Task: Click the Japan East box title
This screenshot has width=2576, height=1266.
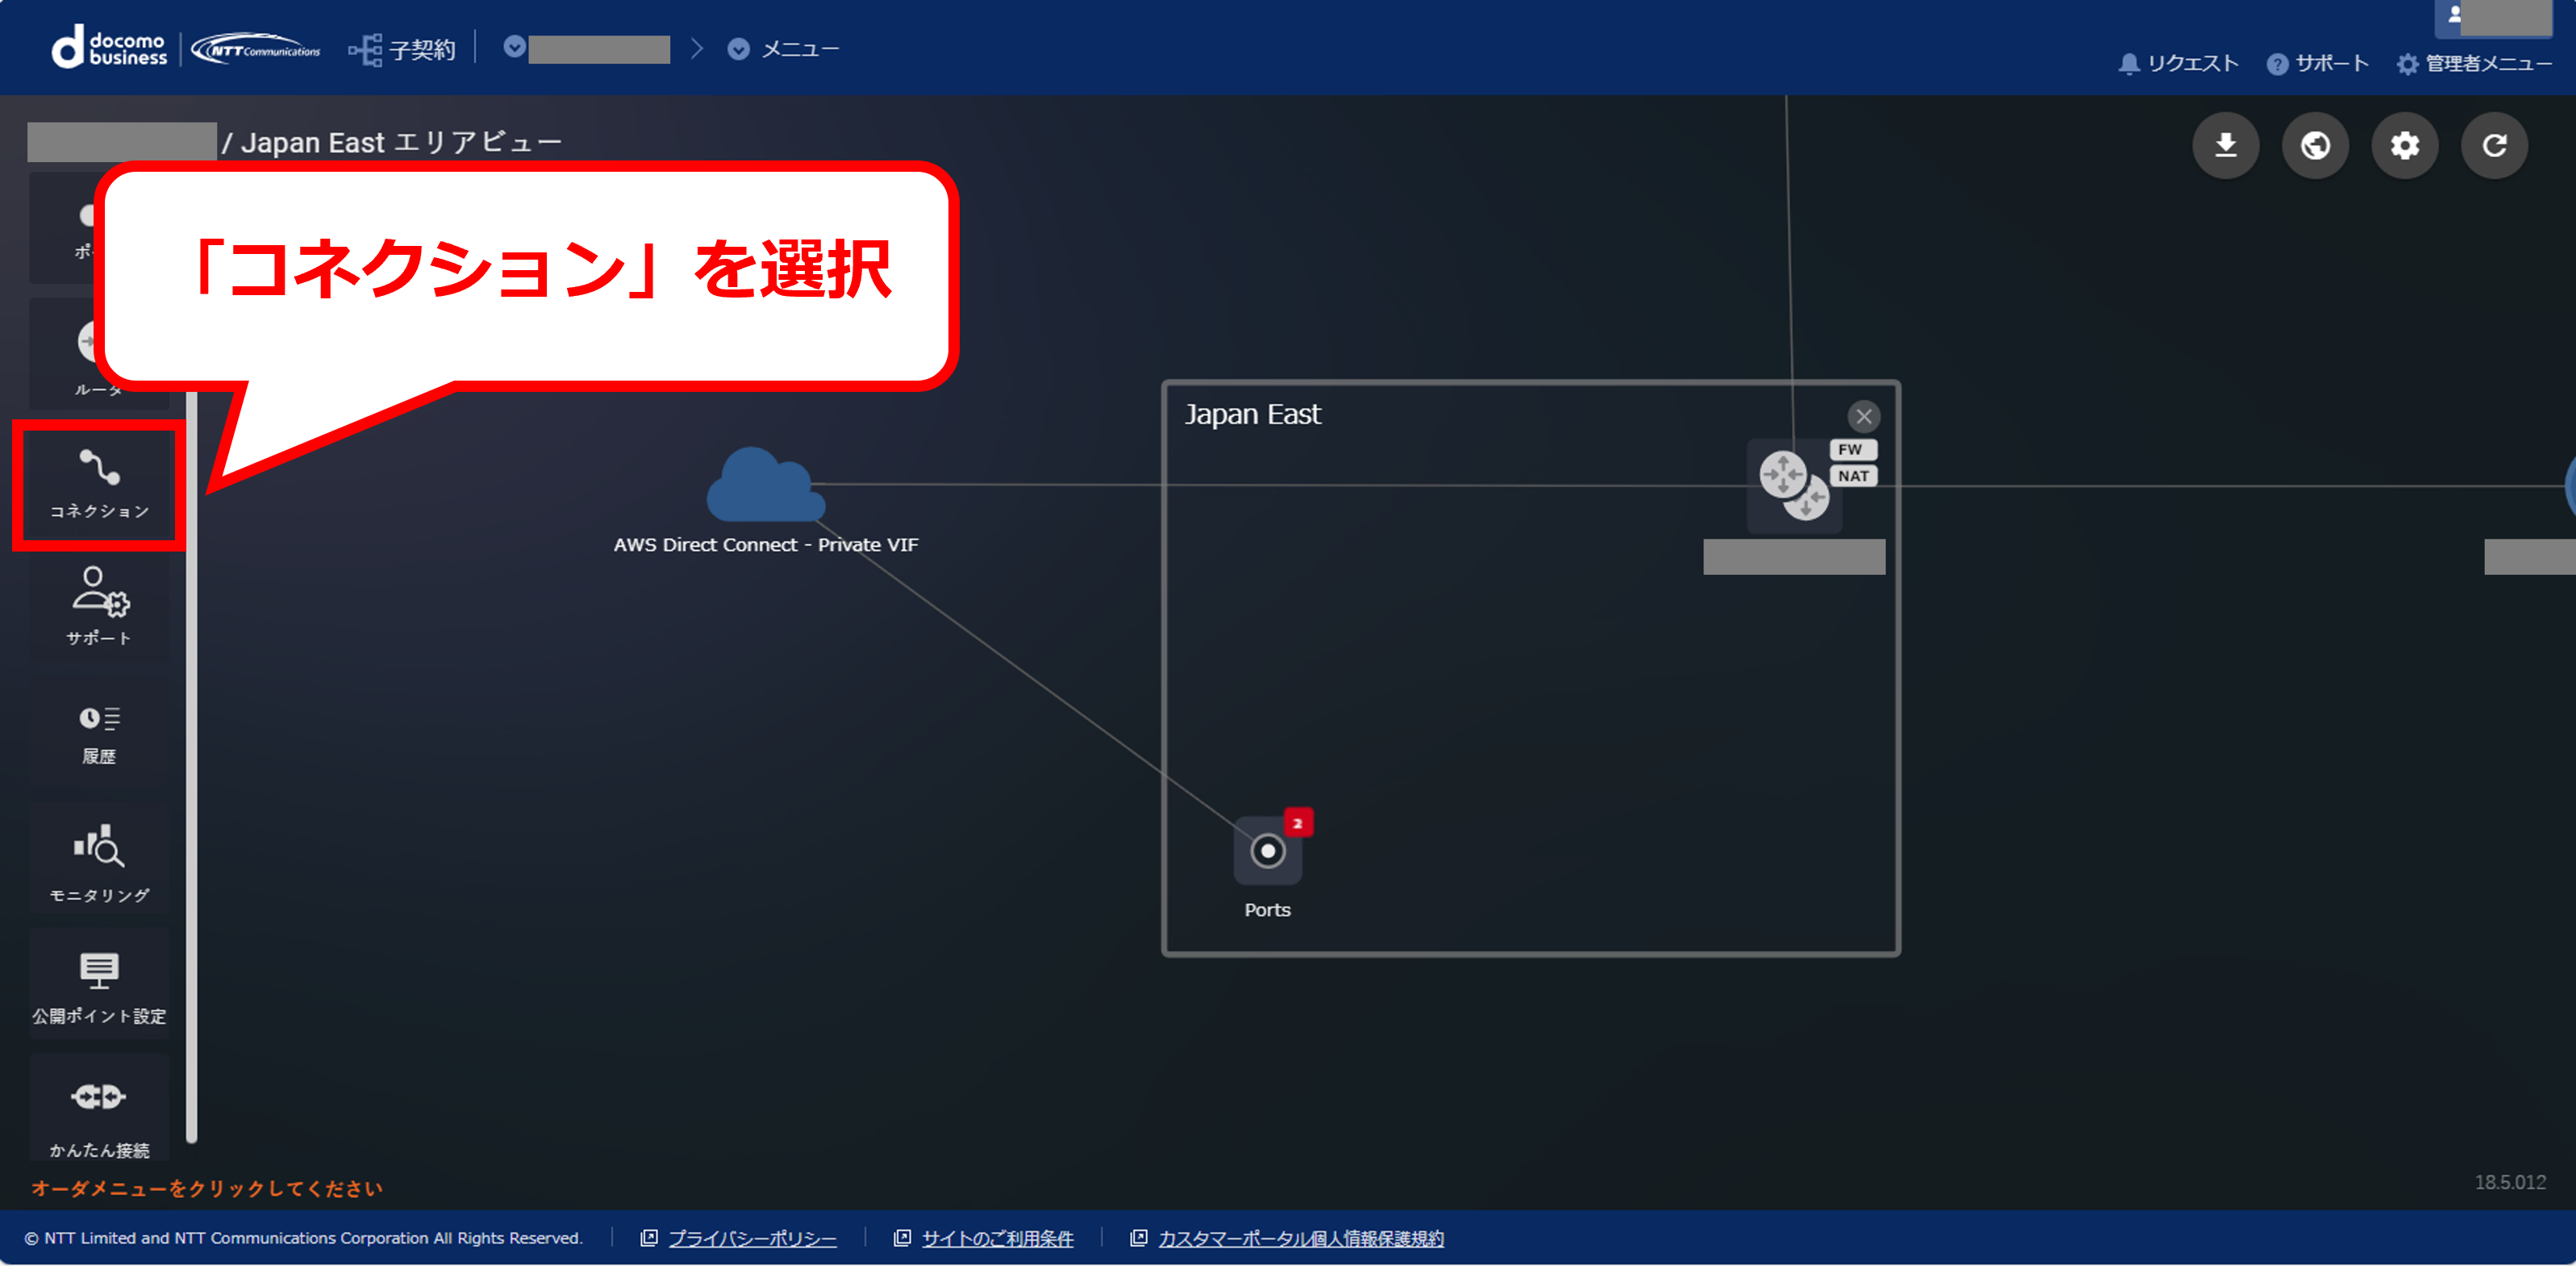Action: click(x=1252, y=414)
